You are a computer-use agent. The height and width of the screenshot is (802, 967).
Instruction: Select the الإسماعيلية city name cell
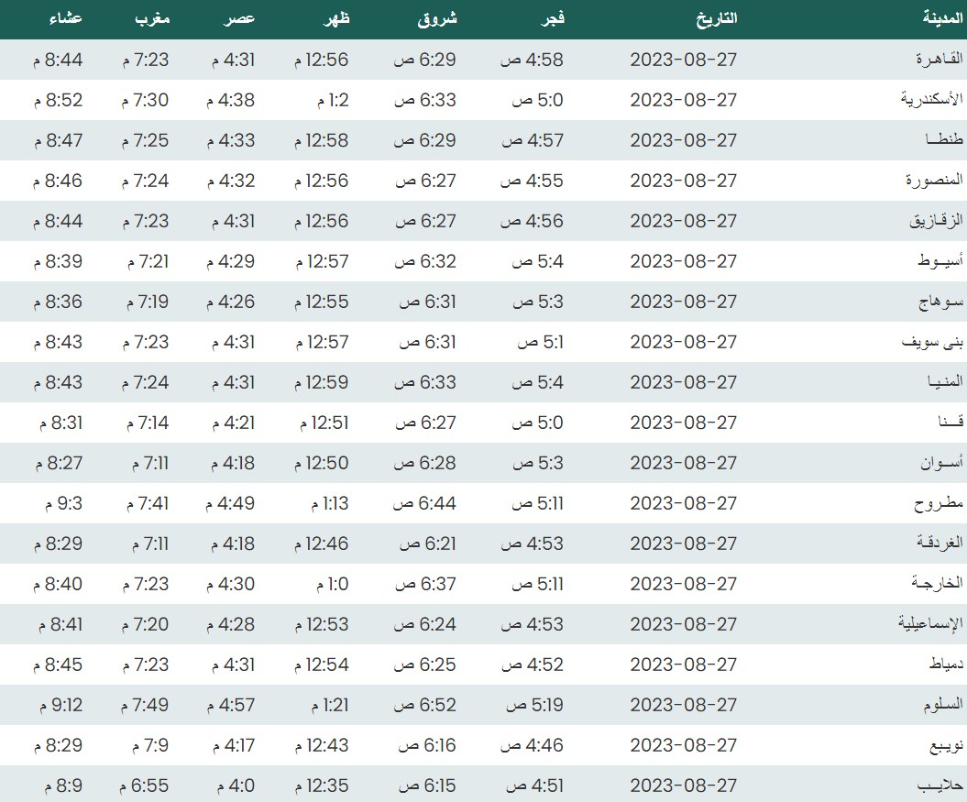[x=928, y=624]
